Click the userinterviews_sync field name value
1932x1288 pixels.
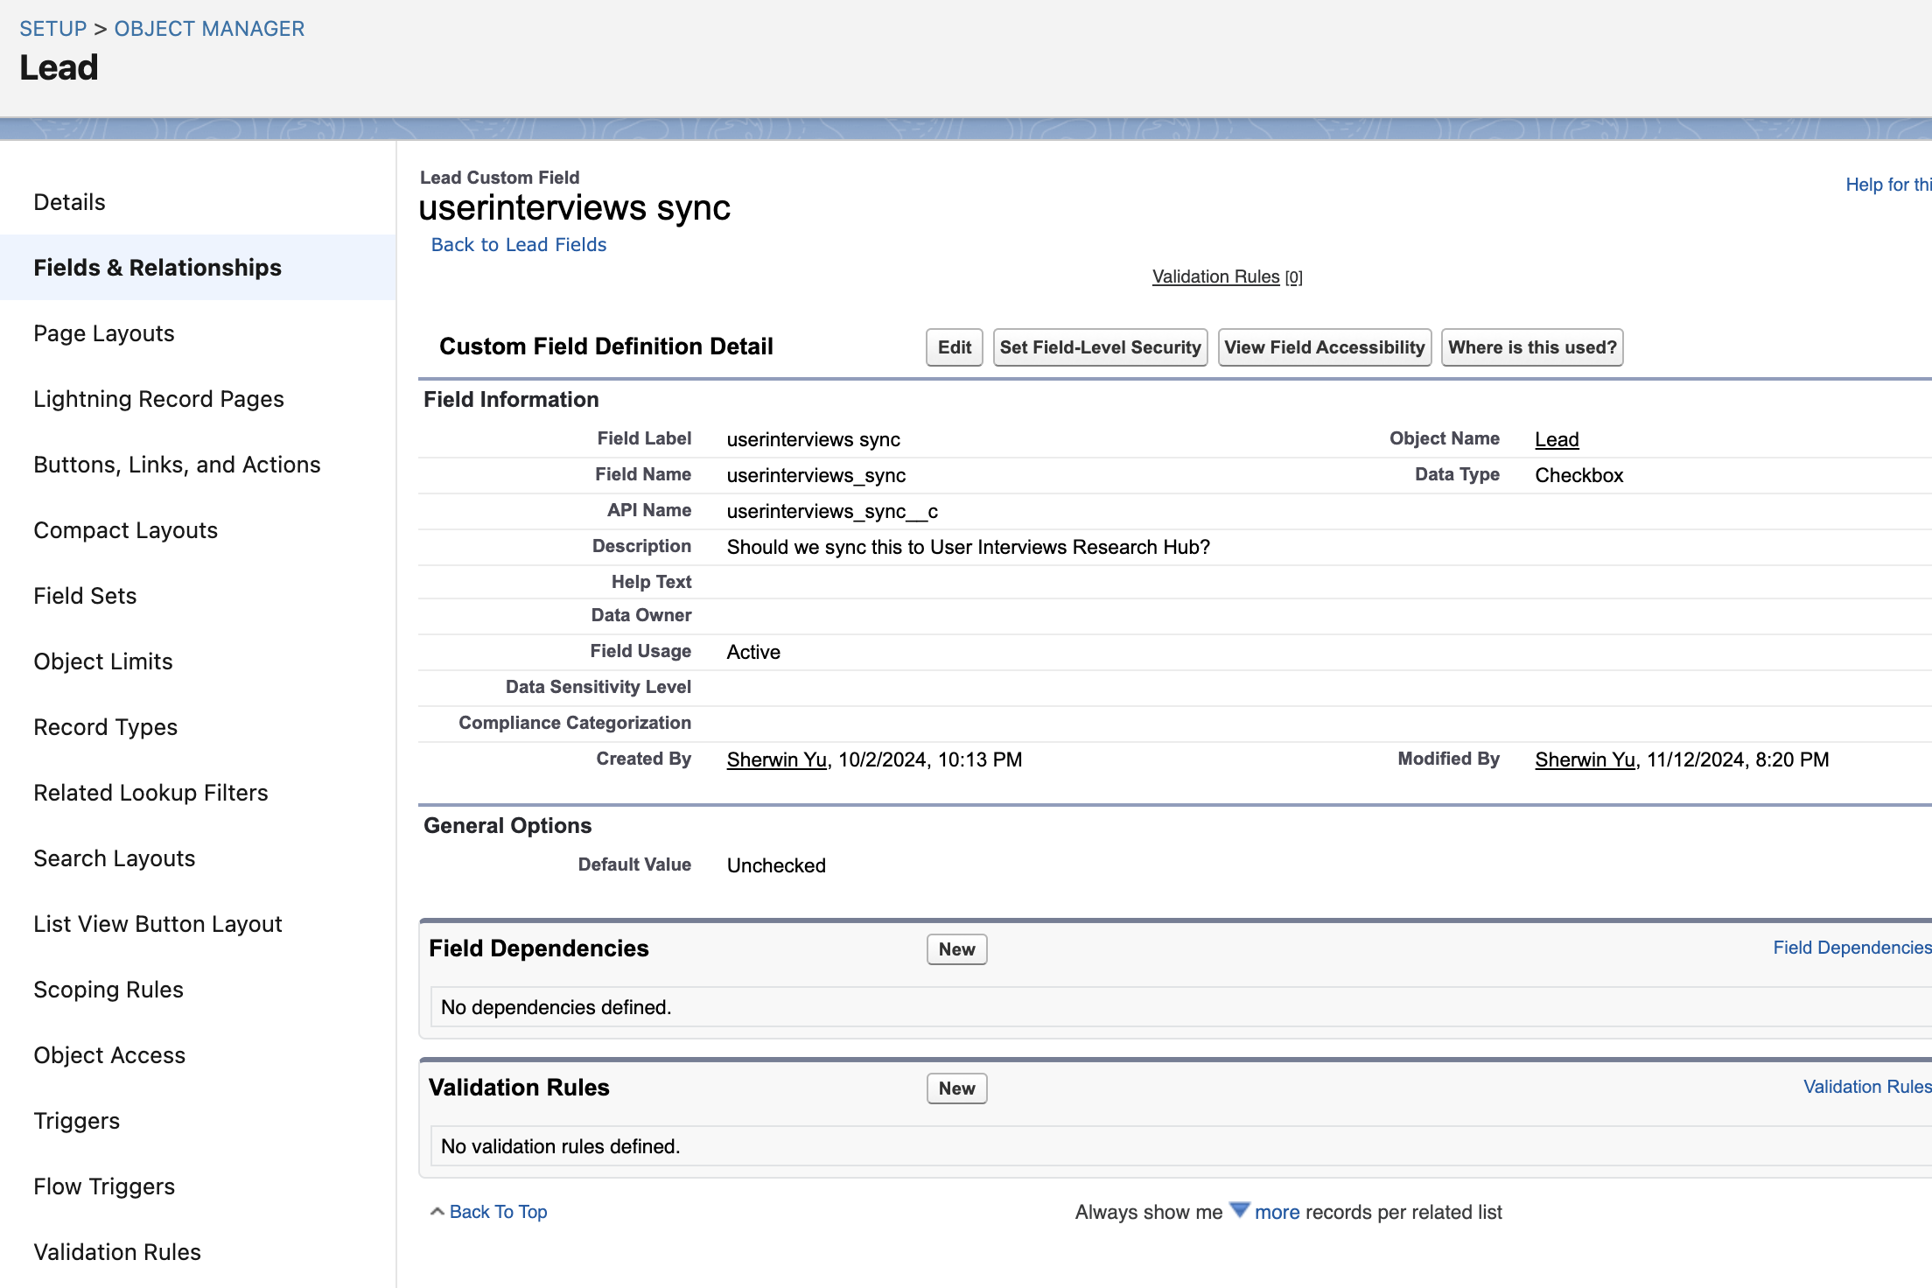click(816, 475)
